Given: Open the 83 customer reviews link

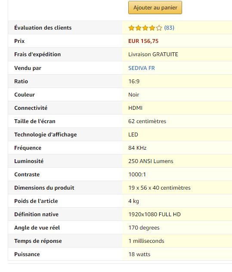Looking at the screenshot, I should click(169, 28).
